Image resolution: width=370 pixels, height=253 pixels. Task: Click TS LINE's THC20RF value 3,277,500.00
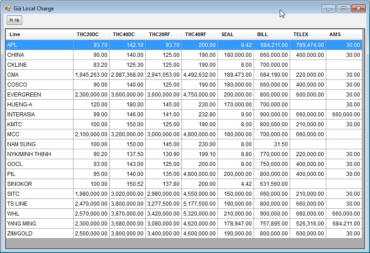pyautogui.click(x=163, y=204)
